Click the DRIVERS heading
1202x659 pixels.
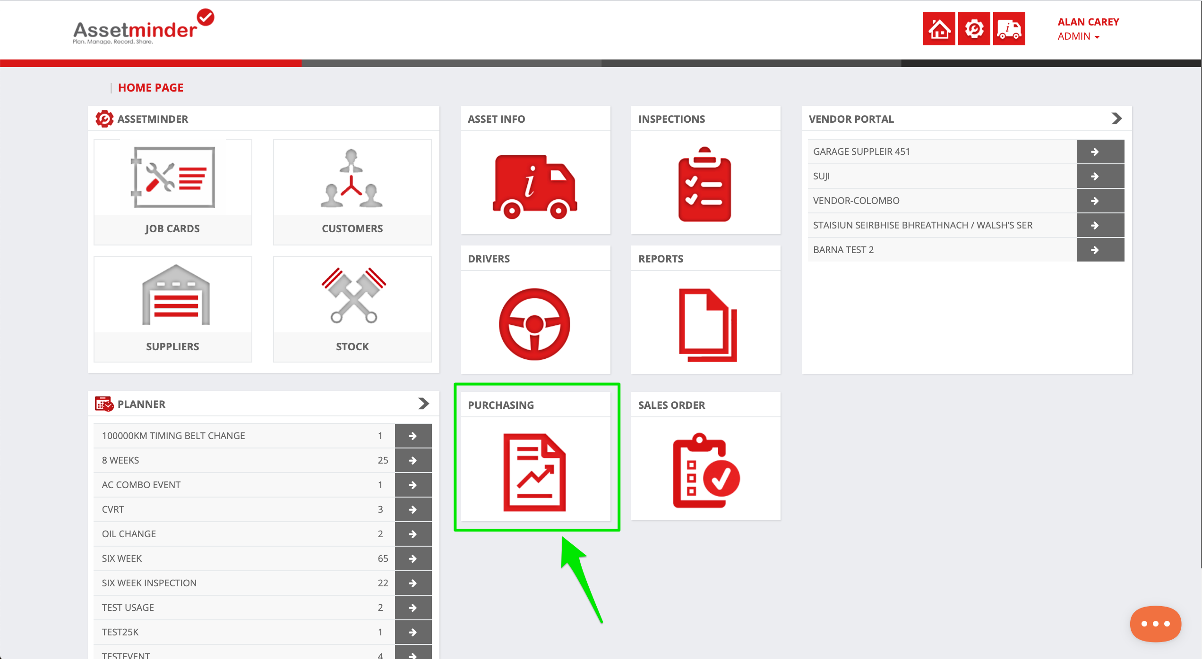(489, 259)
